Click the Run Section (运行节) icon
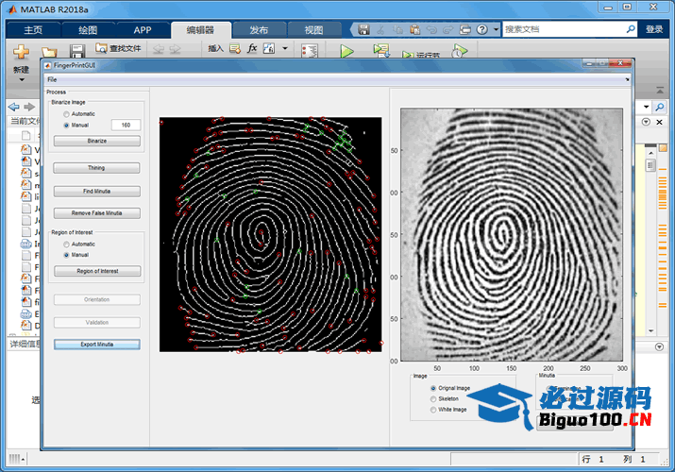The width and height of the screenshot is (675, 472). (407, 55)
